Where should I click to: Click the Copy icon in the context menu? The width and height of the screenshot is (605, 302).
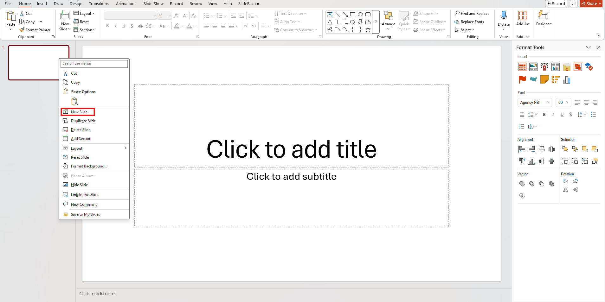tap(66, 82)
